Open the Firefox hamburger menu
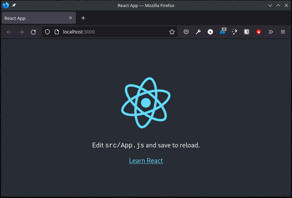Image resolution: width=292 pixels, height=198 pixels. (x=283, y=32)
